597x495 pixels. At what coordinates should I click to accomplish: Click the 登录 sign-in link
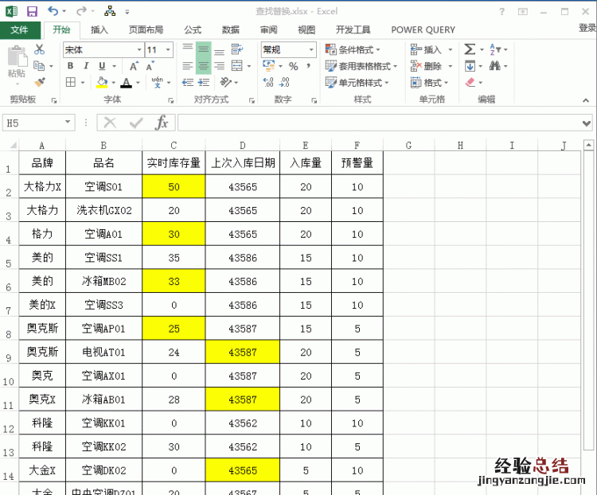(x=587, y=28)
